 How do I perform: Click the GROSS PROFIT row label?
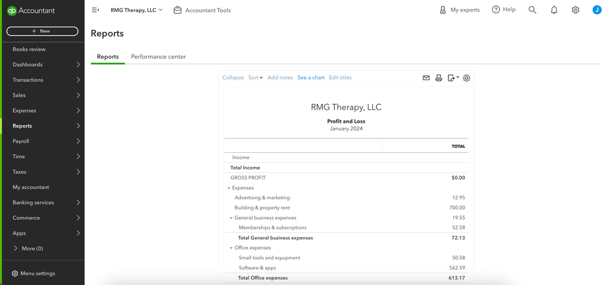tap(248, 178)
